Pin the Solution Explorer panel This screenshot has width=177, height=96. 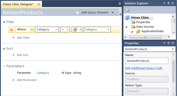[x=168, y=3]
